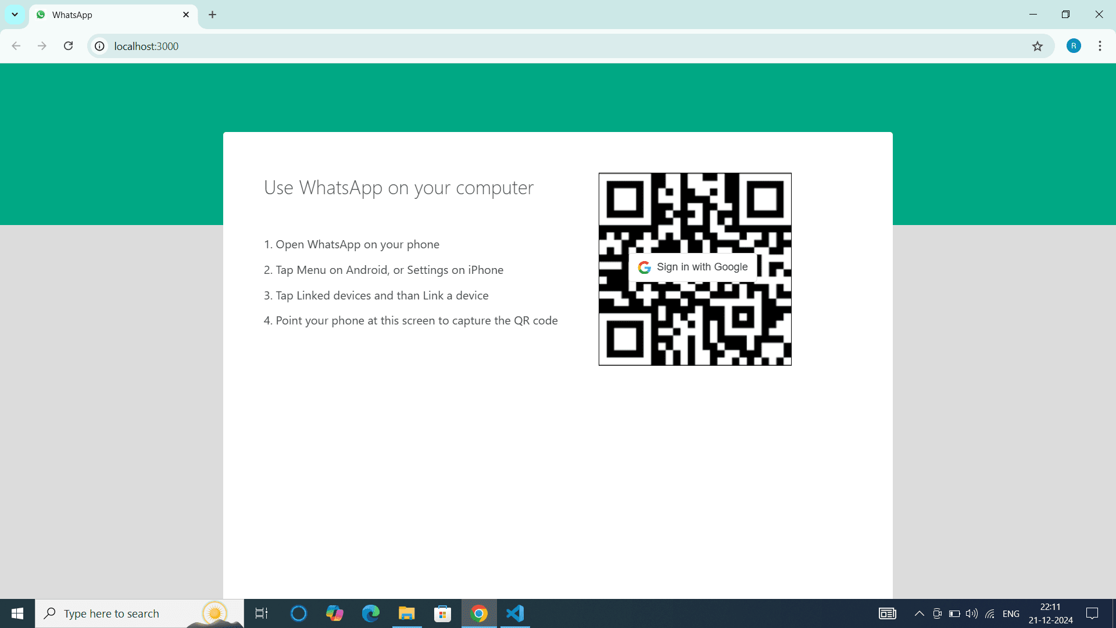The height and width of the screenshot is (628, 1116).
Task: Open the Chrome profile avatar R
Action: click(x=1074, y=46)
